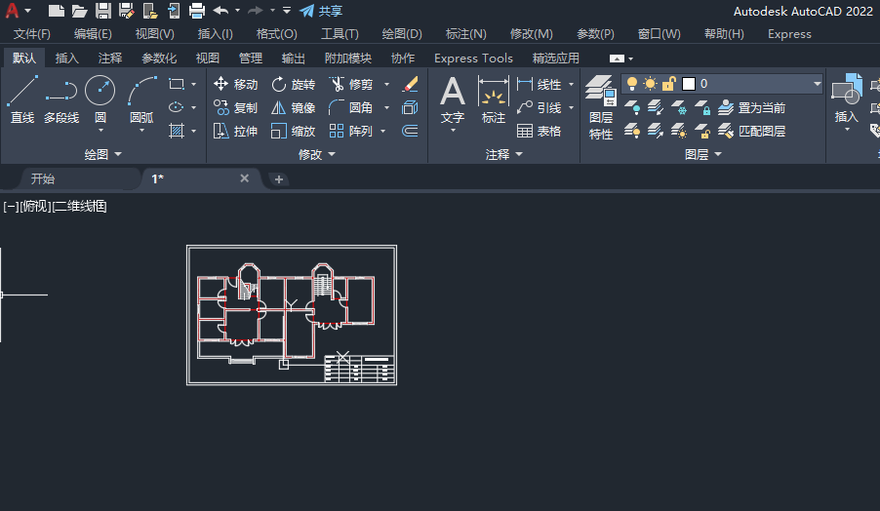880x511 pixels.
Task: Click the Move (移动) tool
Action: (x=236, y=84)
